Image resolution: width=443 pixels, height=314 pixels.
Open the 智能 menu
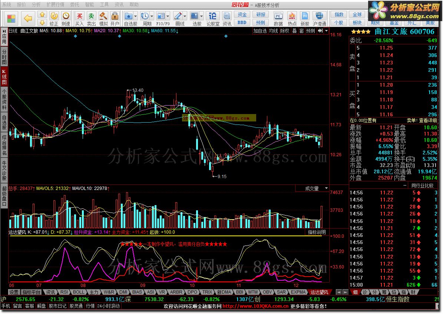(x=89, y=4)
